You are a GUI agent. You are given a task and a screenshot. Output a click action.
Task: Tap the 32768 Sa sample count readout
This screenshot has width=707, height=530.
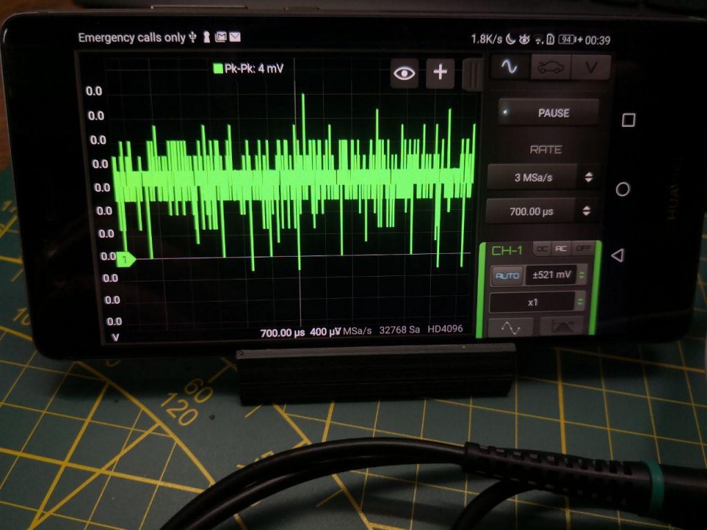[x=400, y=330]
